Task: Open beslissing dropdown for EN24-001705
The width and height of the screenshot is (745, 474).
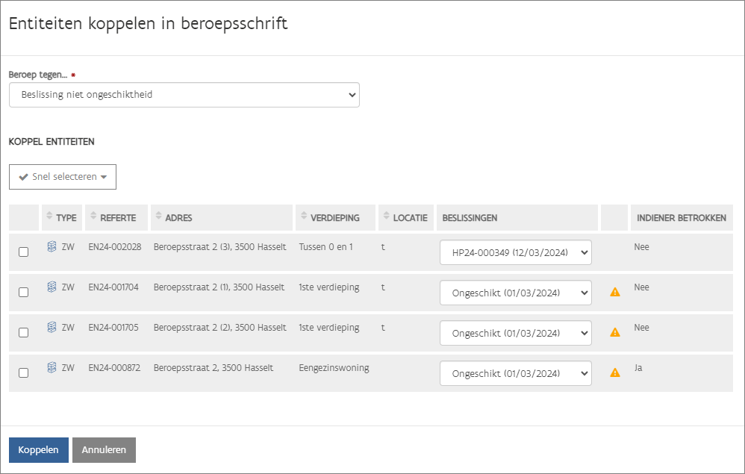Action: click(516, 333)
